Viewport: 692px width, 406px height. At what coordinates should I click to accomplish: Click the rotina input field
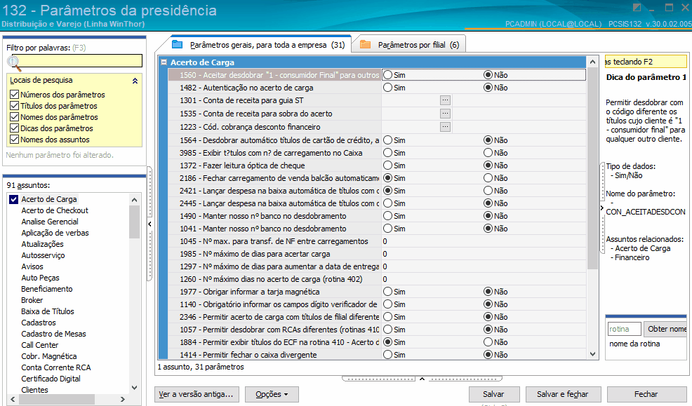tap(624, 329)
